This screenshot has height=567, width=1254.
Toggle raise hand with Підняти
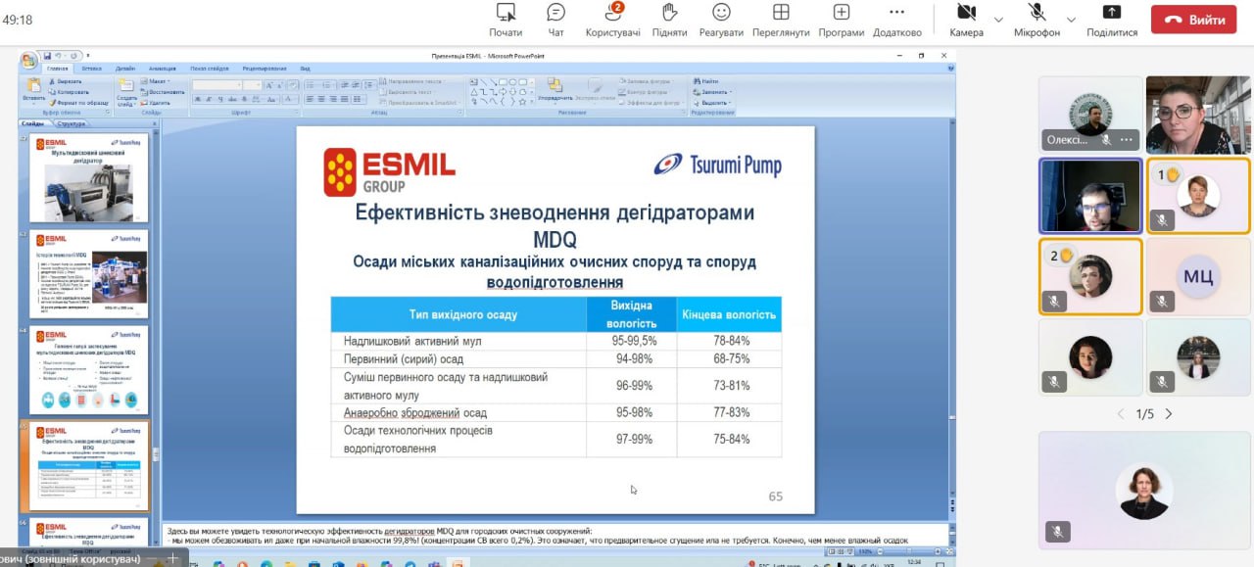(x=669, y=20)
